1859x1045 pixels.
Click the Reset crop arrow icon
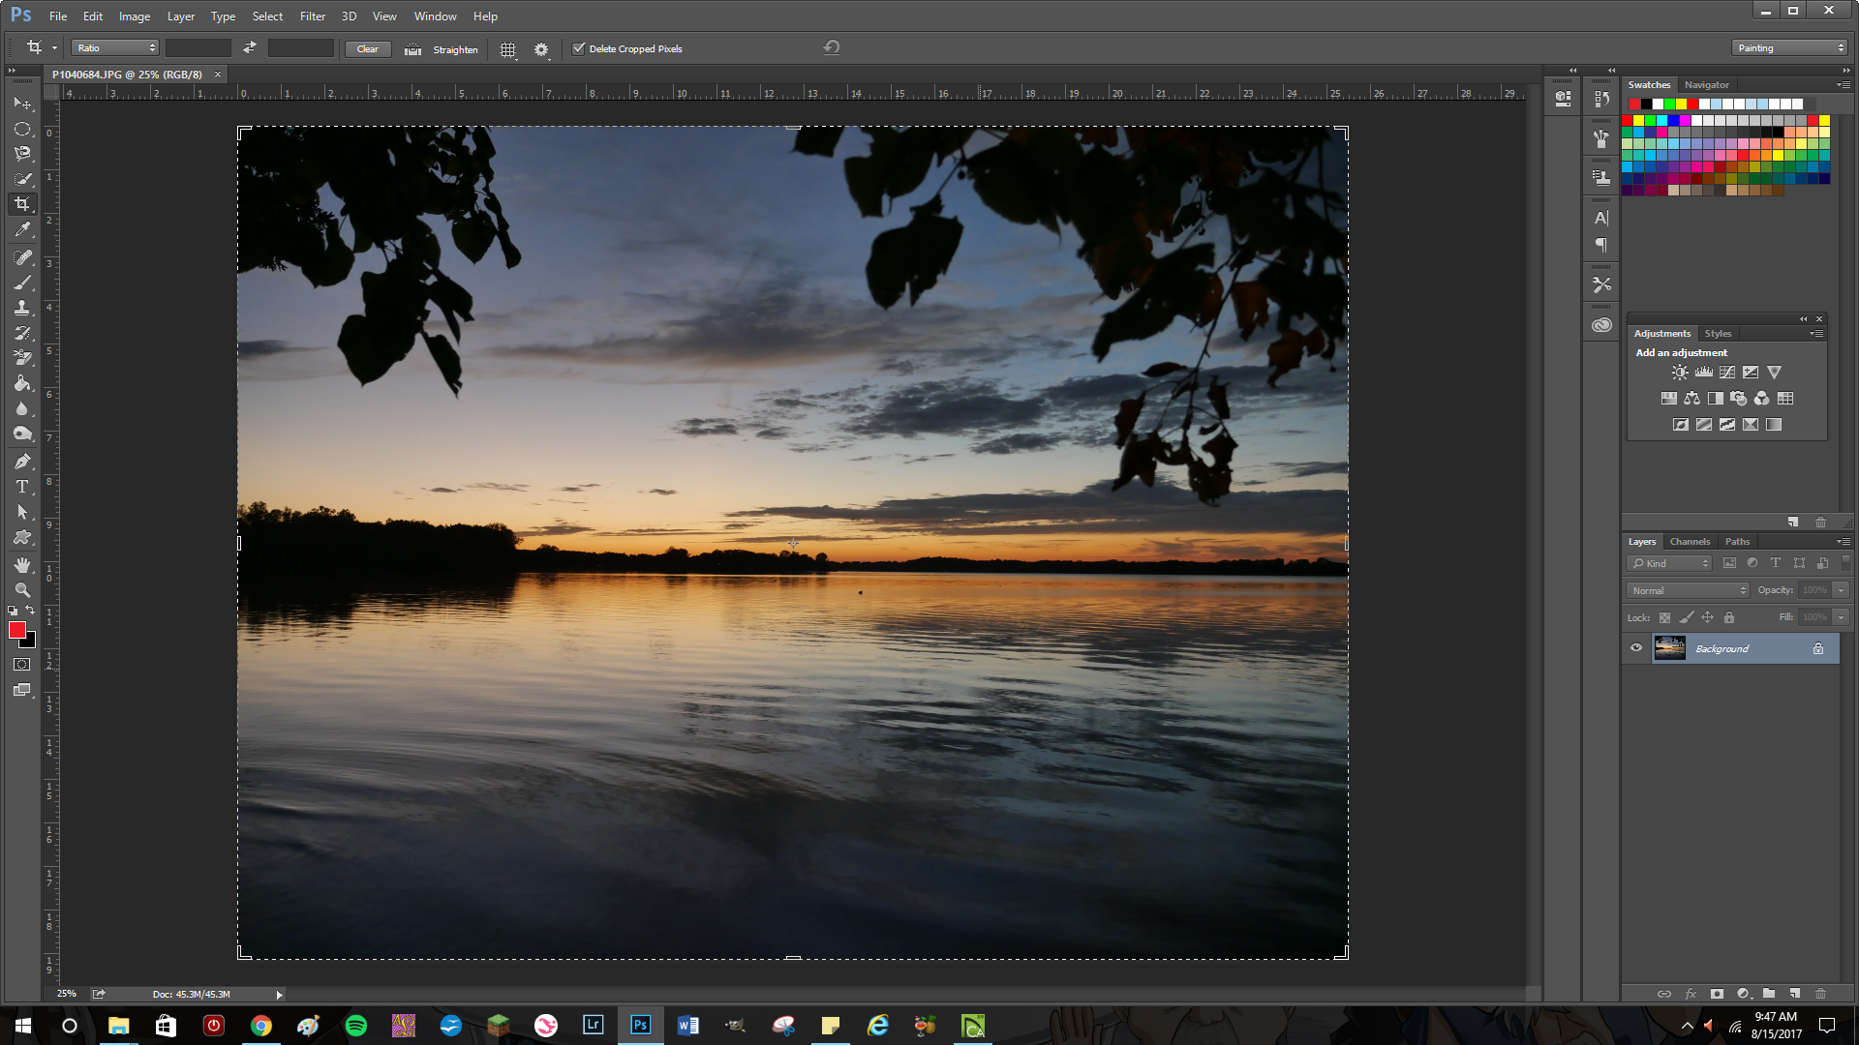tap(832, 47)
